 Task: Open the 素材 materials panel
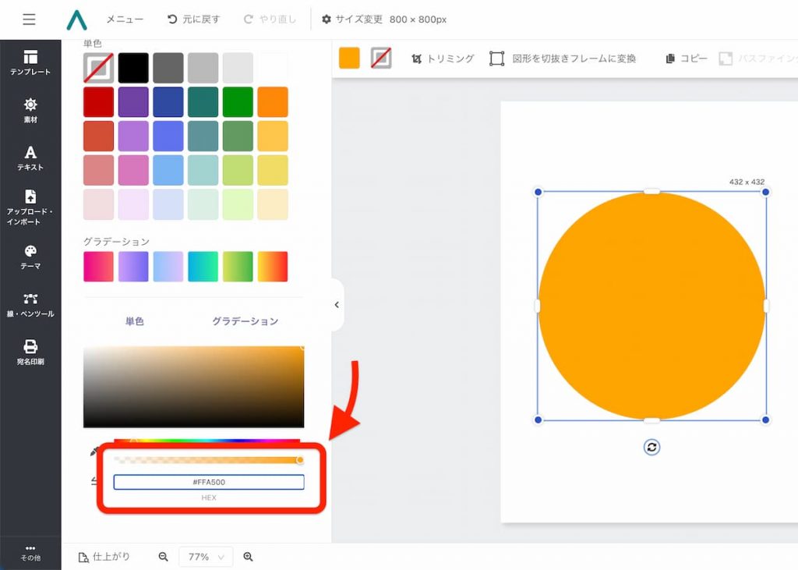(x=30, y=110)
